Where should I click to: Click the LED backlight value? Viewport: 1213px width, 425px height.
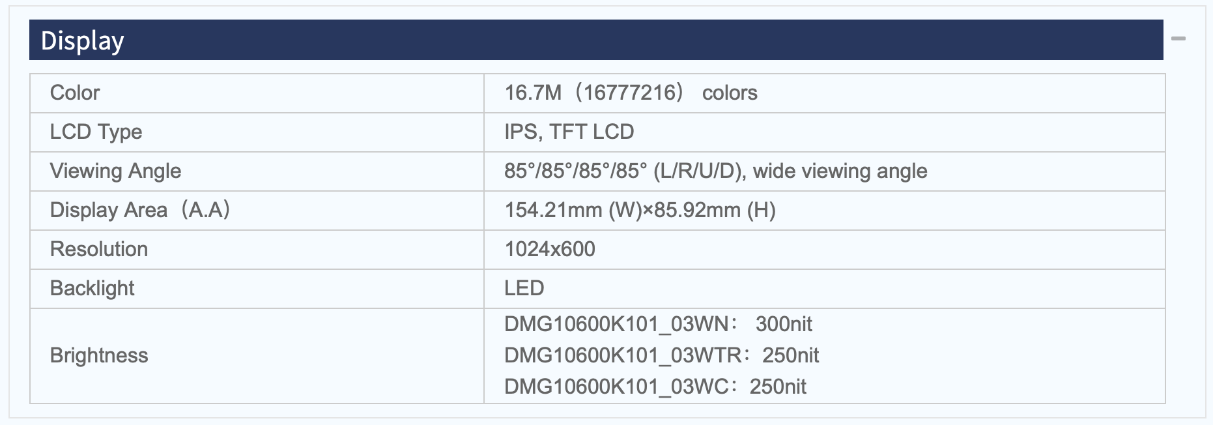pos(524,288)
